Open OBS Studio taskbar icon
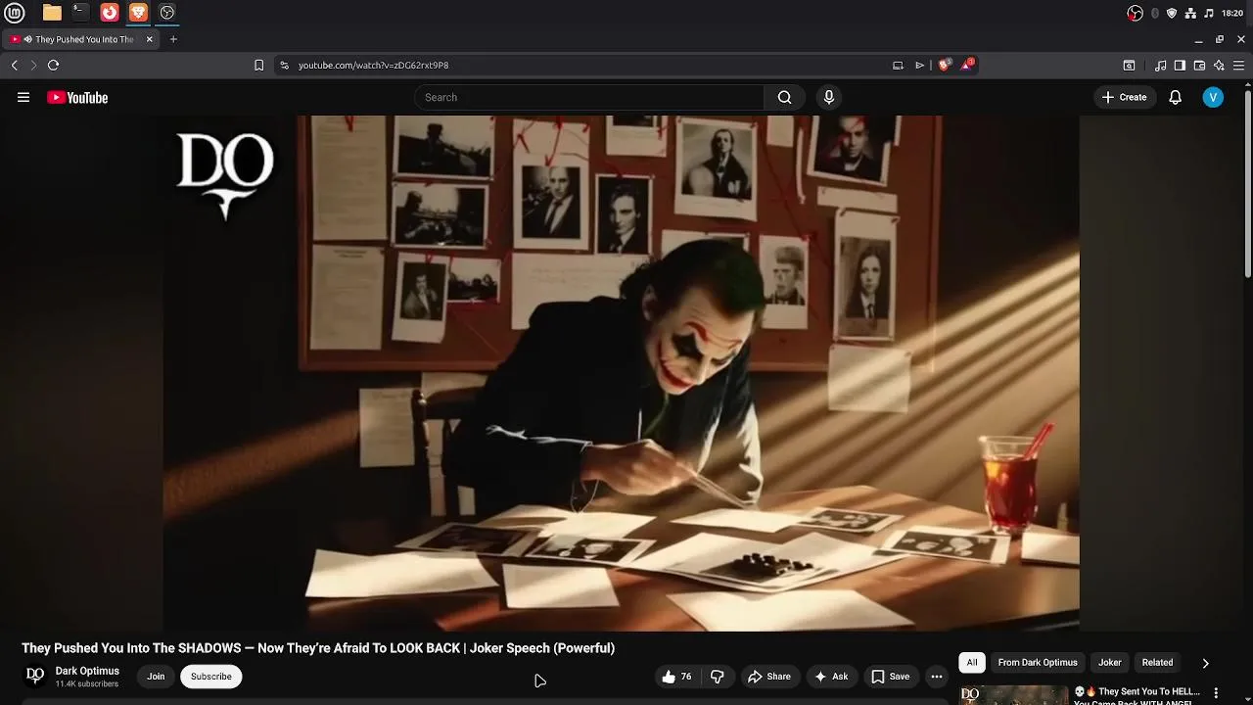This screenshot has height=705, width=1253. point(167,13)
